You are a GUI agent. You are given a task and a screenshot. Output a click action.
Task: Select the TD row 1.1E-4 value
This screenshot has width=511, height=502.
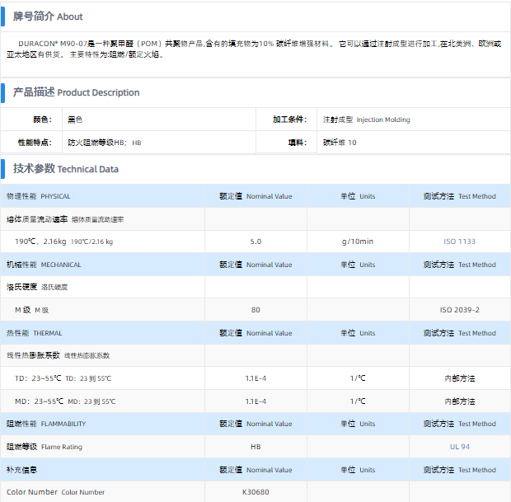point(255,378)
